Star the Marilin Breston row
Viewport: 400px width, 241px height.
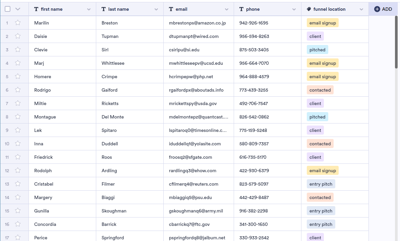[18, 23]
